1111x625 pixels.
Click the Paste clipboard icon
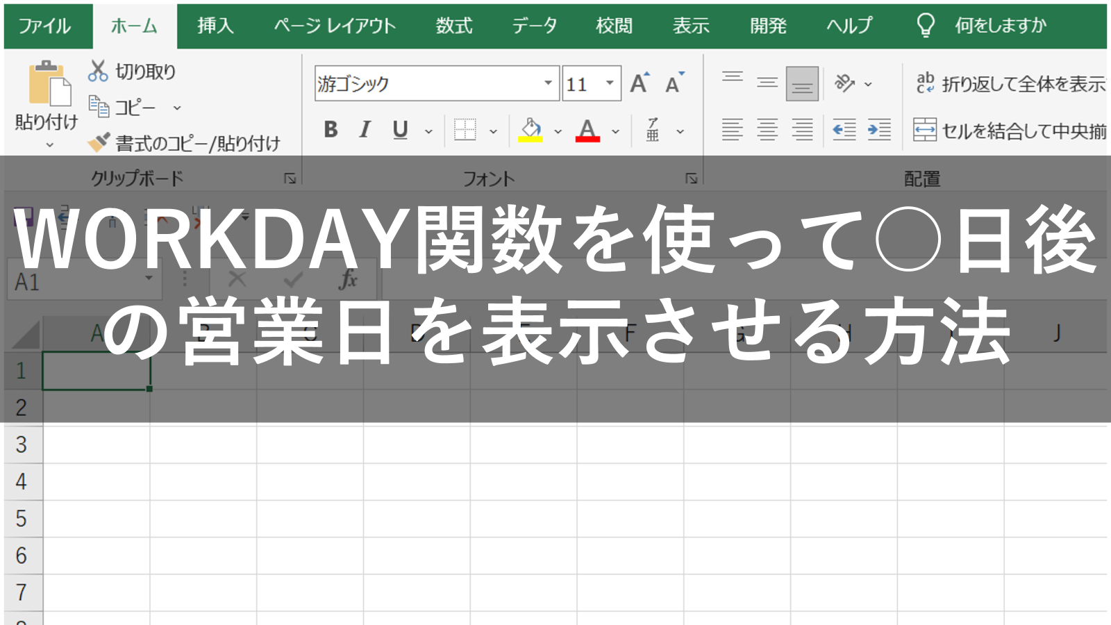[49, 85]
